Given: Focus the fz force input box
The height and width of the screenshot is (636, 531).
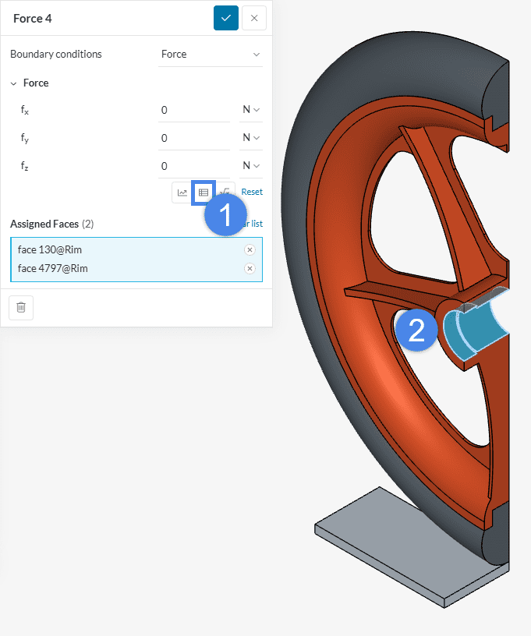Looking at the screenshot, I should [x=193, y=166].
